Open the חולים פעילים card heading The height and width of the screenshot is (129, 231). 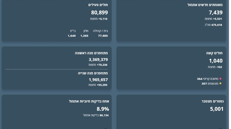click(x=98, y=5)
